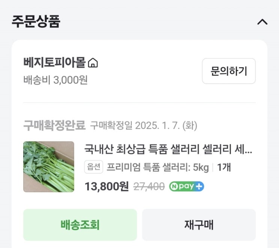Tap the 배송조회 button
This screenshot has width=279, height=248.
pos(80,225)
